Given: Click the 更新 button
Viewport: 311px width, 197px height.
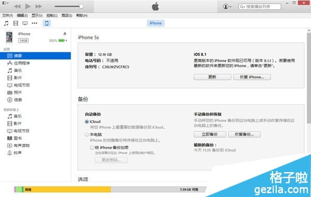Looking at the screenshot, I should (212, 77).
